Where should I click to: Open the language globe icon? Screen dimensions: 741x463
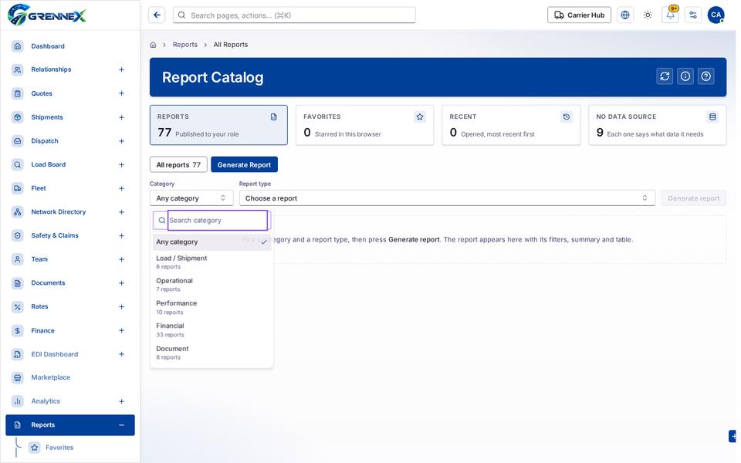(624, 15)
